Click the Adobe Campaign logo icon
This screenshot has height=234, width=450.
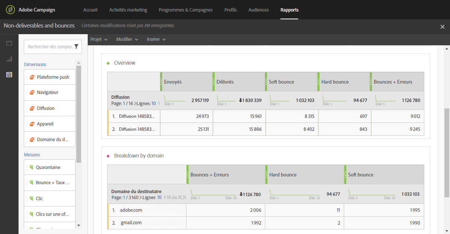tap(10, 10)
